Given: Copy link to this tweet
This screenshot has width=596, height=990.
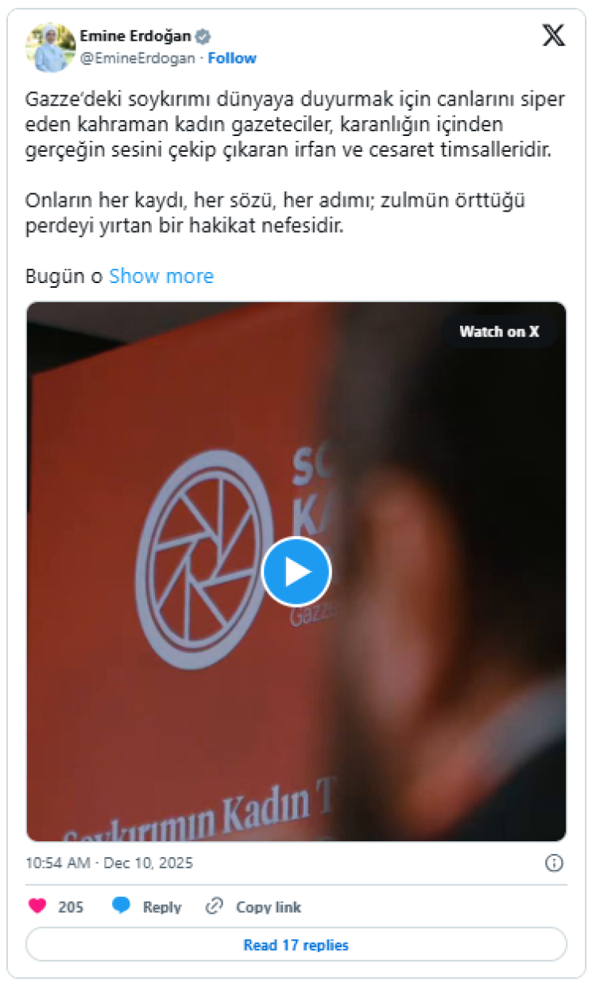Looking at the screenshot, I should (269, 907).
